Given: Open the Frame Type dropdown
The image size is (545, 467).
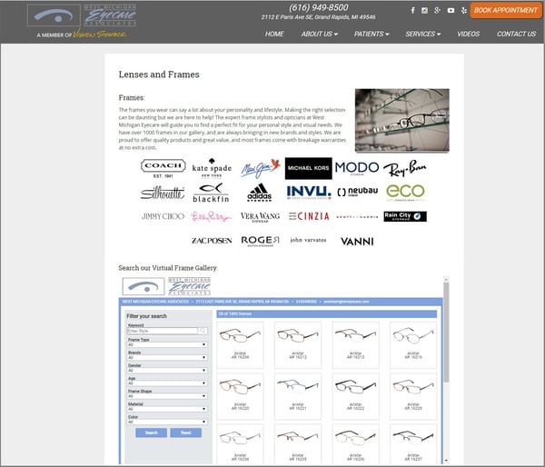Looking at the screenshot, I should pos(167,344).
